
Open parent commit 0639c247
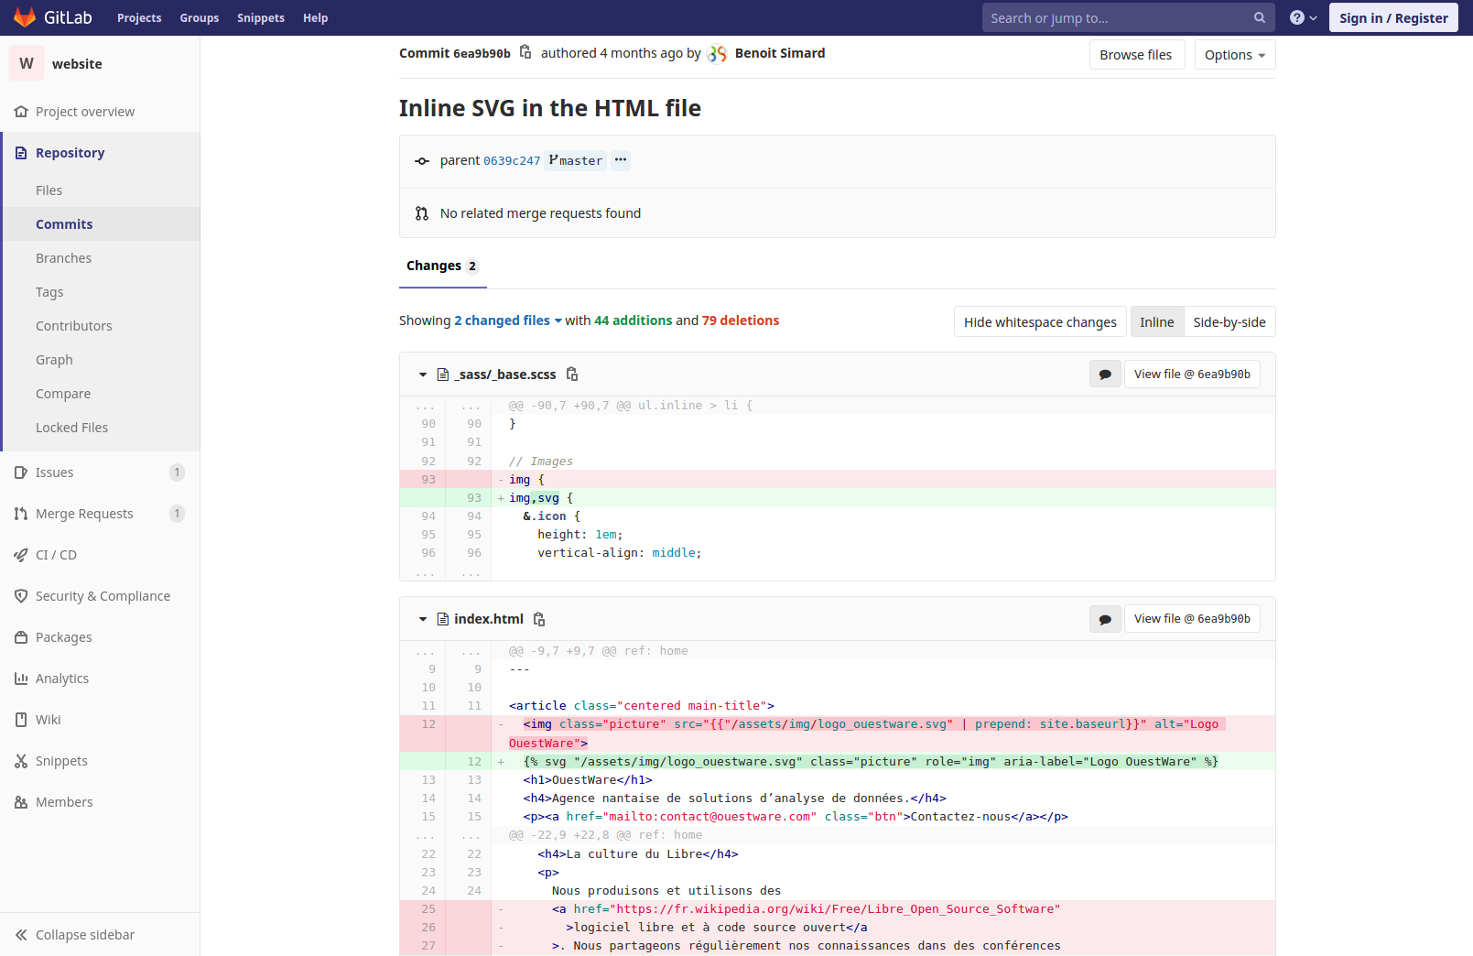pos(512,161)
